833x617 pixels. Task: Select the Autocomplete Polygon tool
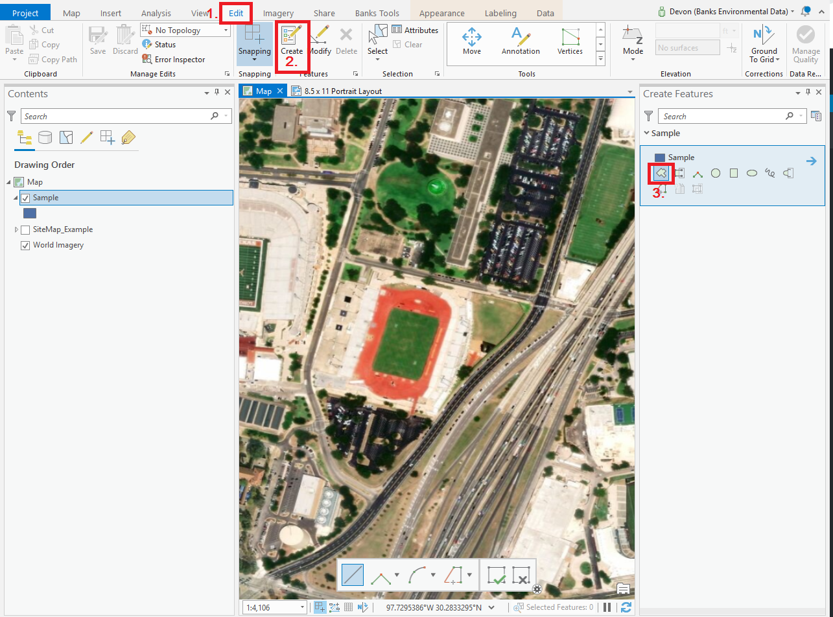coord(679,173)
